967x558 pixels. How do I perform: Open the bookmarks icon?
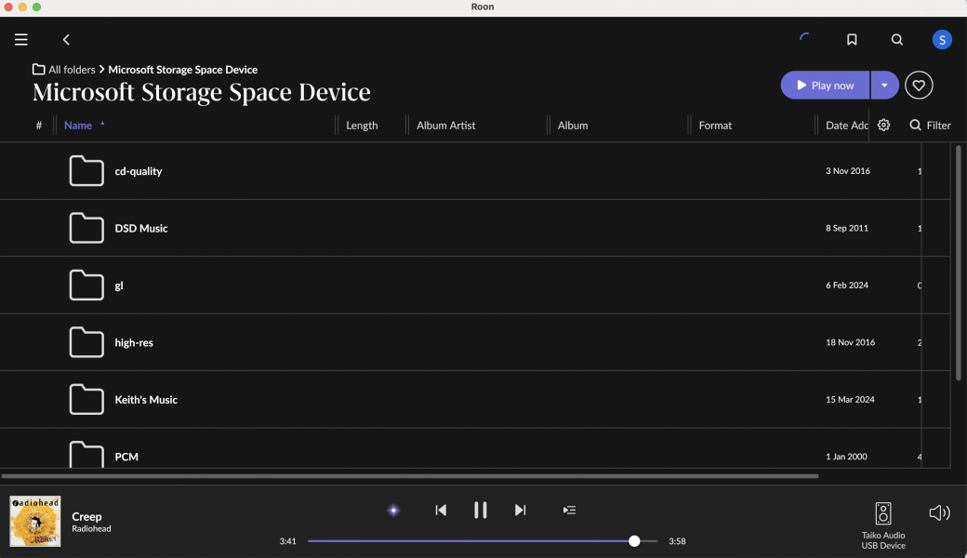tap(852, 39)
